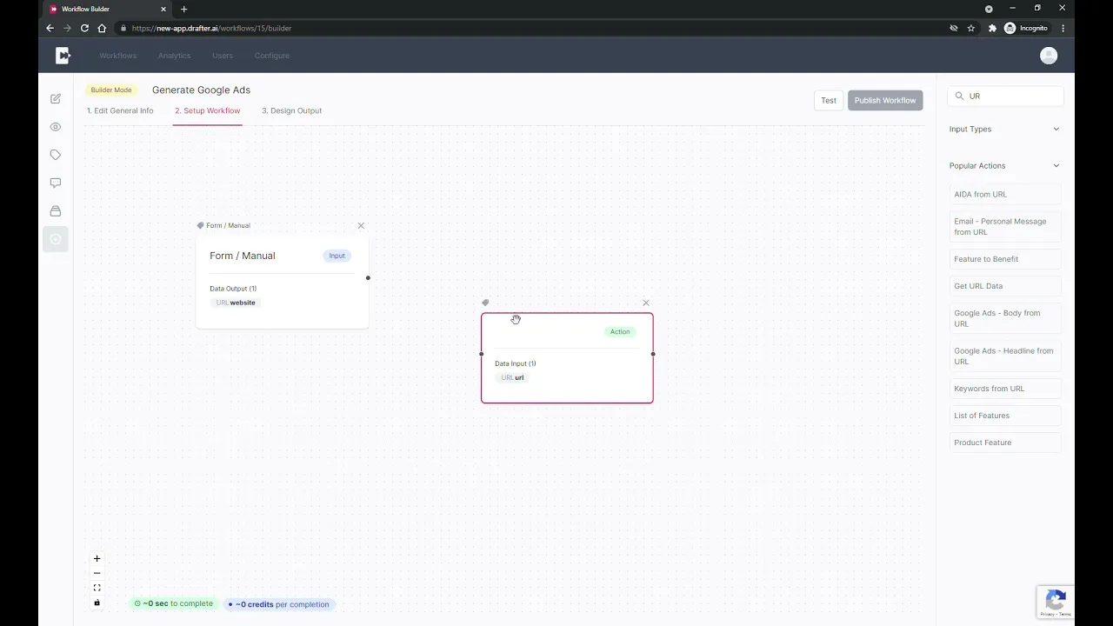
Task: Focus the actions search field containing UR
Action: click(1006, 97)
